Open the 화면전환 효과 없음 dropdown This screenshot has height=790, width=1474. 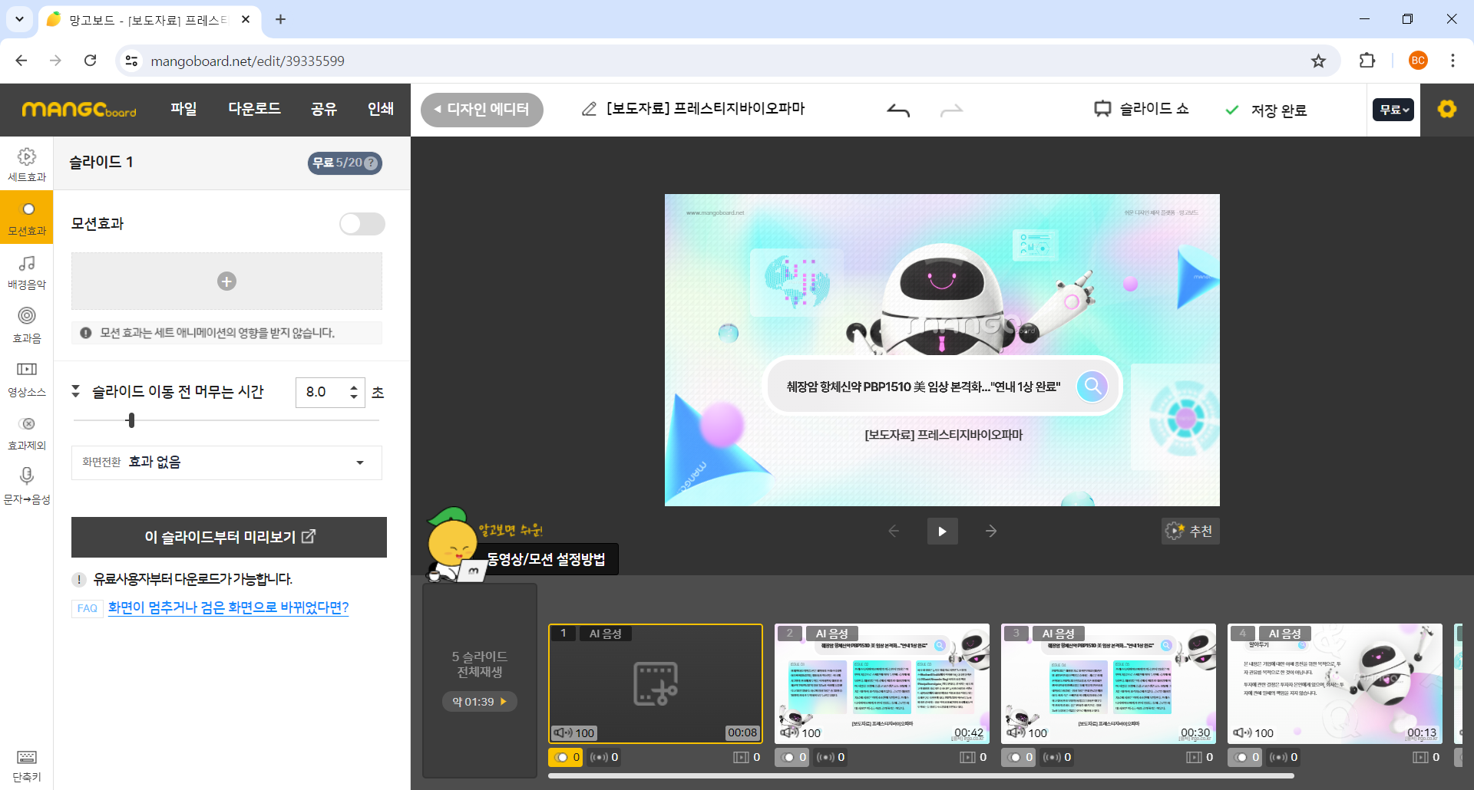(226, 462)
